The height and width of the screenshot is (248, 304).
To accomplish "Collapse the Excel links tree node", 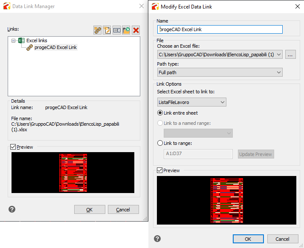I will (x=13, y=40).
